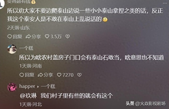Share the top comment about 泰山
The image size is (169, 109).
point(33,37)
